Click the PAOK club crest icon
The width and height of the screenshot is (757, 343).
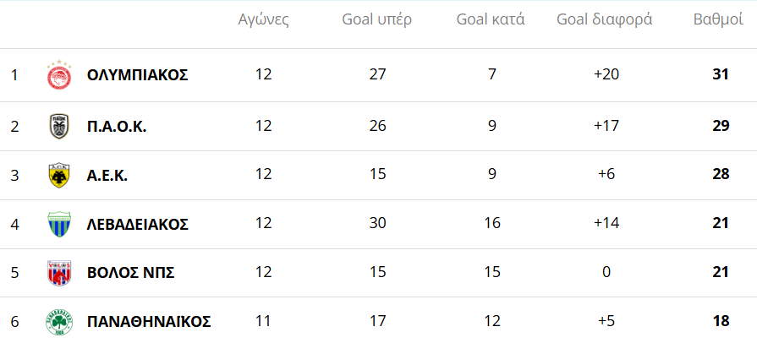(59, 126)
